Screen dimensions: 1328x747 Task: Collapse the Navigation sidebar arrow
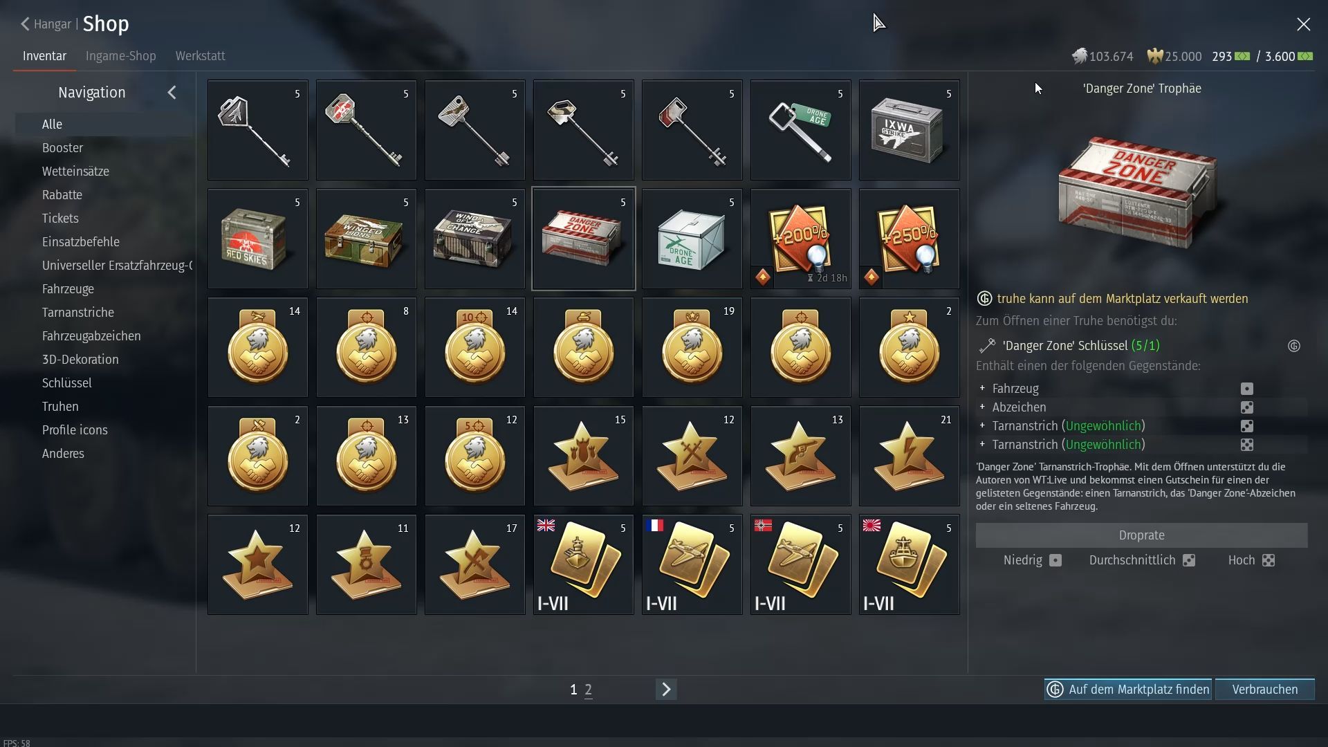point(172,93)
